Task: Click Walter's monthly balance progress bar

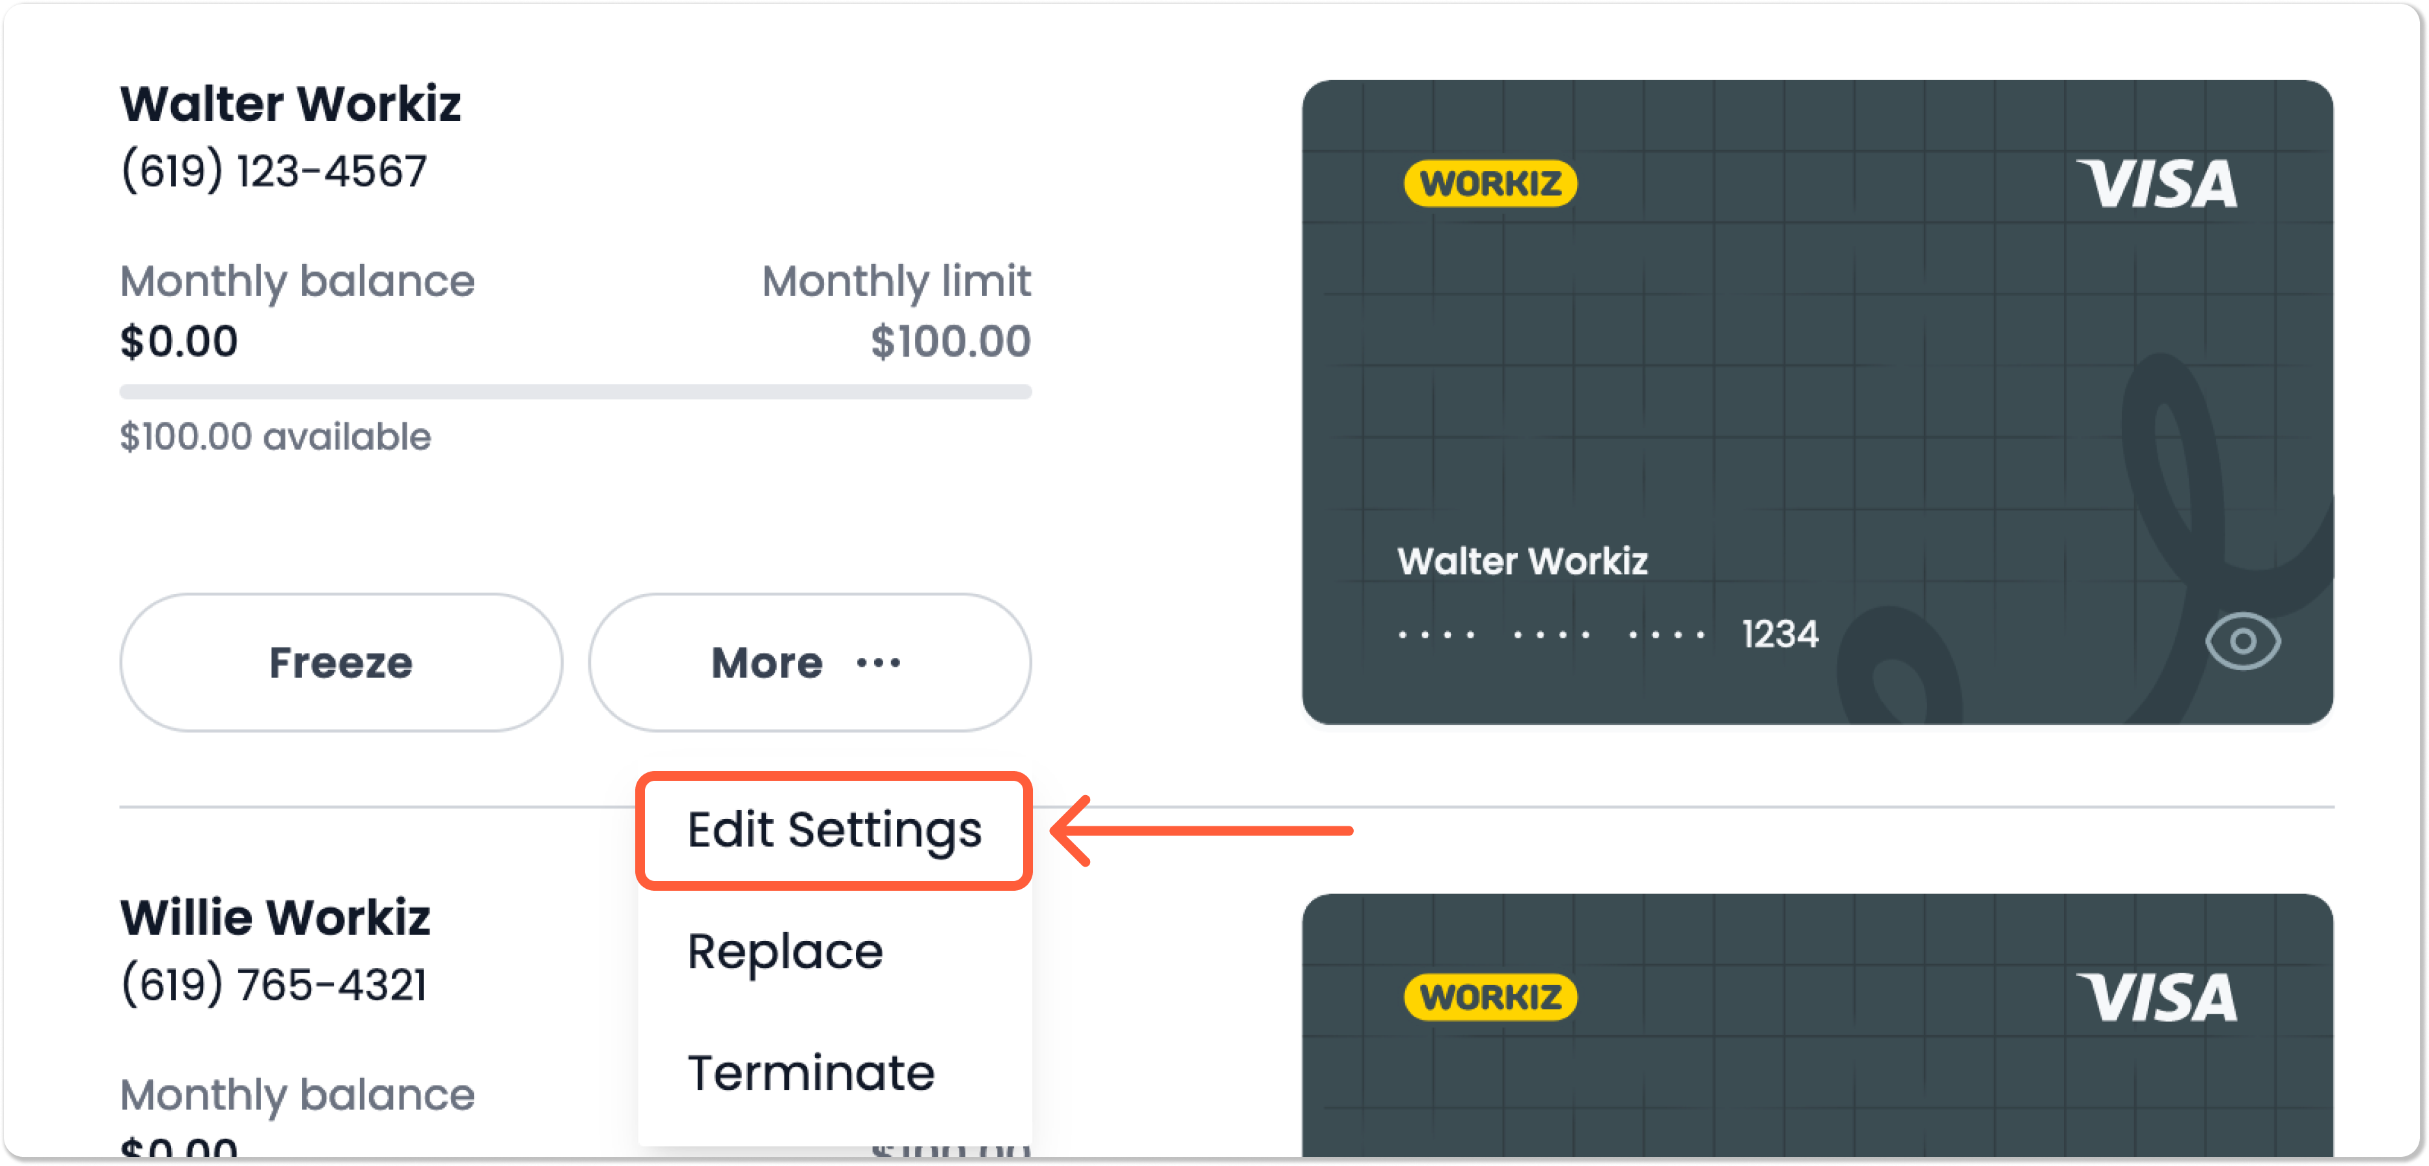Action: pos(575,391)
